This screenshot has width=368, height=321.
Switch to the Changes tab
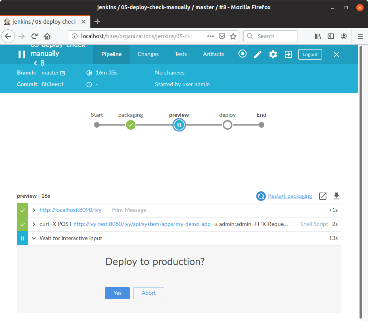tap(148, 54)
